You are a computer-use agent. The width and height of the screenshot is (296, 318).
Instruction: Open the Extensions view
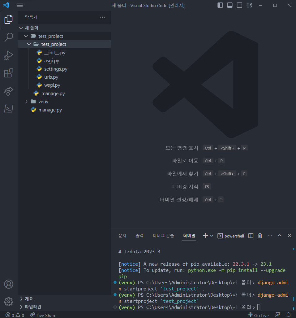9,73
